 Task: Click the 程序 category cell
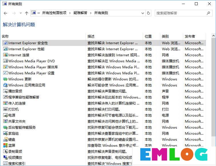coord(165,97)
